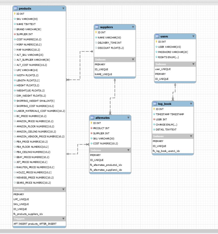Click the products table icon in header
Screen dimensions: 218x234
point(16,9)
